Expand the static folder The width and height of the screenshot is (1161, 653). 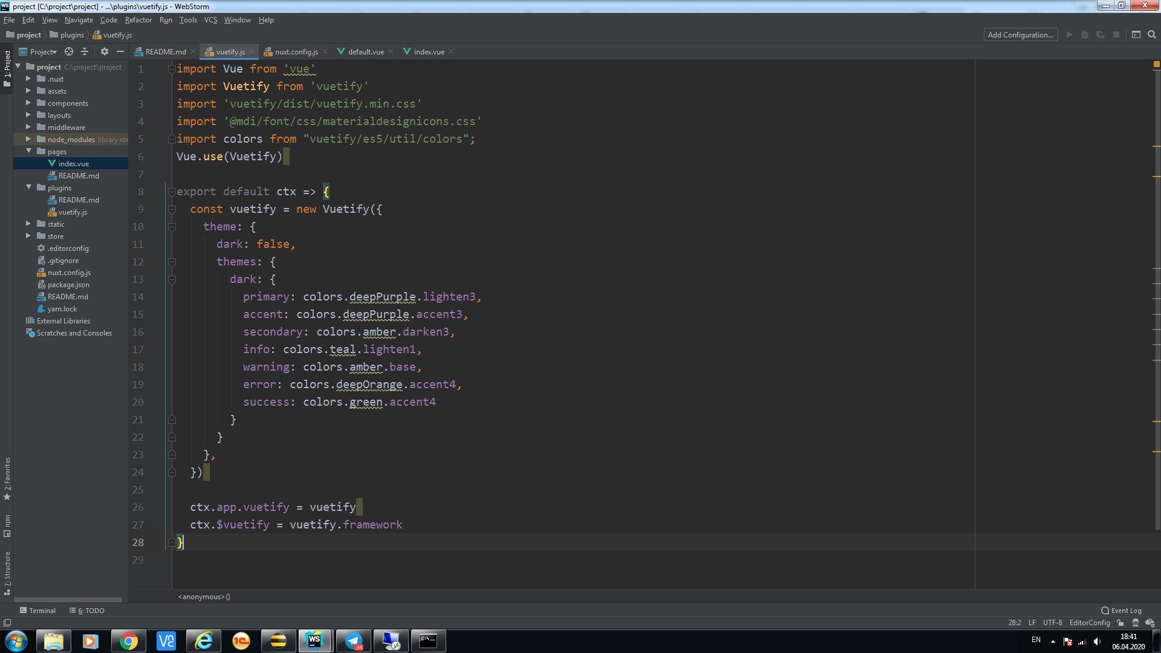coord(28,224)
